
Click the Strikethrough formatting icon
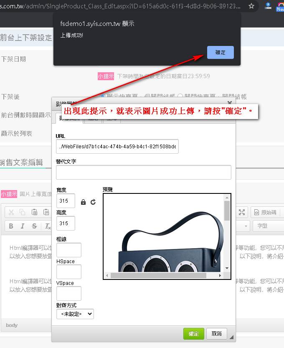click(34, 226)
